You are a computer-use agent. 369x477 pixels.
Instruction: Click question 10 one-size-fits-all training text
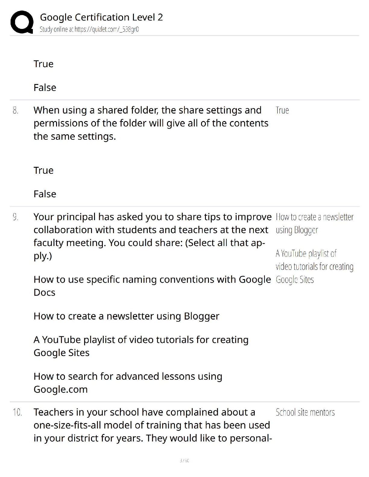[x=153, y=425]
